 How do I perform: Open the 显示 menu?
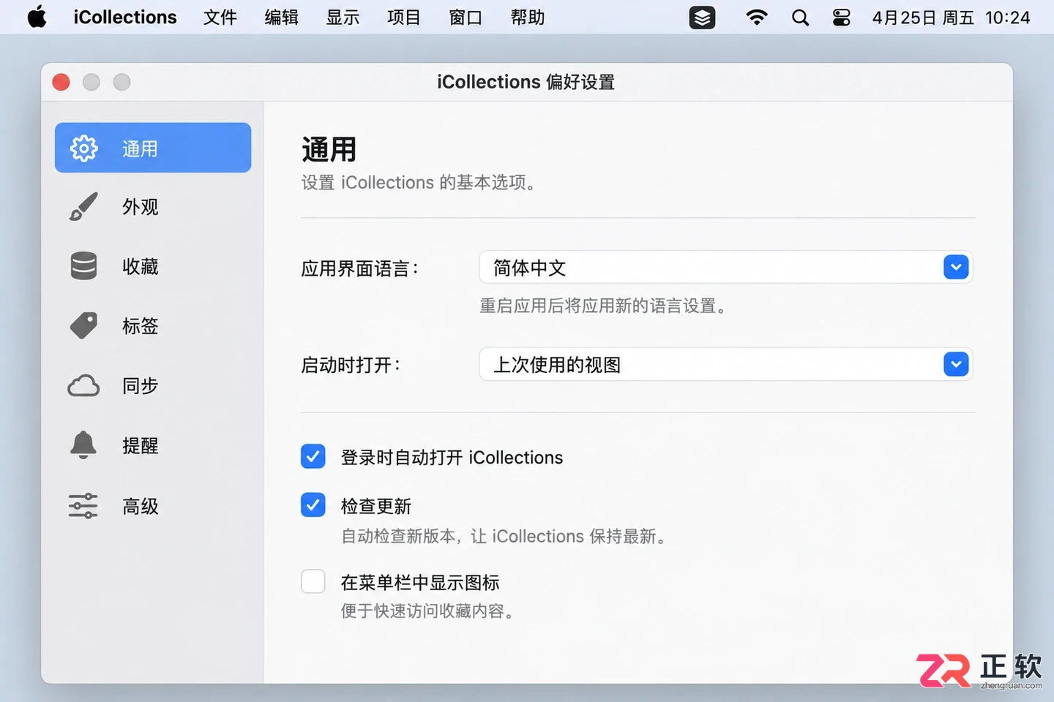click(x=343, y=18)
